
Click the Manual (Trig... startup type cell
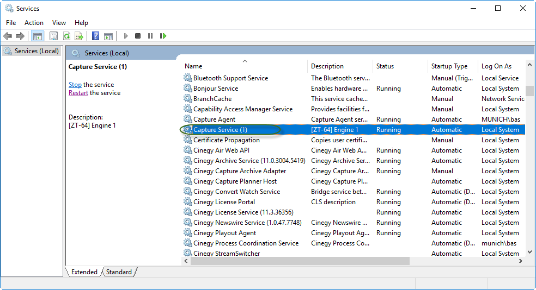click(x=452, y=78)
